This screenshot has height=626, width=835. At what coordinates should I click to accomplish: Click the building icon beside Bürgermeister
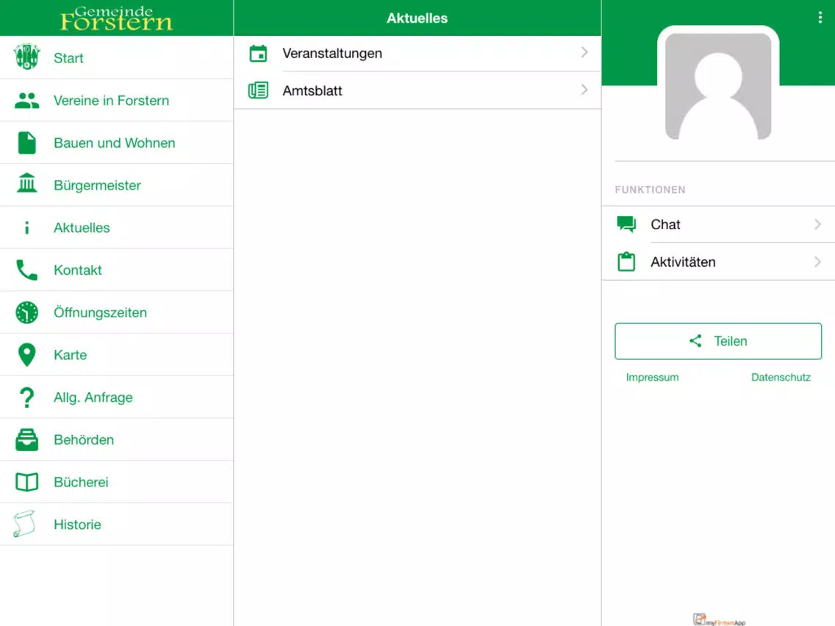(27, 184)
